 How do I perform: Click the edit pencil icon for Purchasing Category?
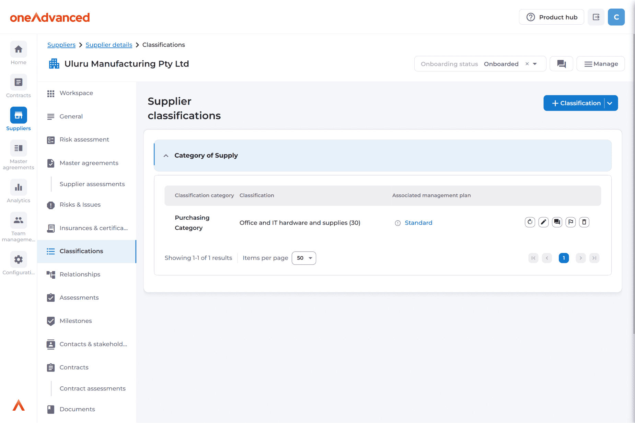pyautogui.click(x=543, y=222)
